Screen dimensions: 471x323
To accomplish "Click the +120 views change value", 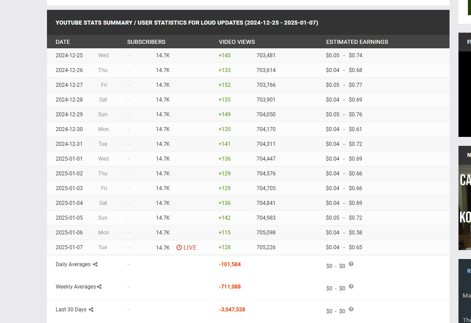I will click(x=225, y=129).
